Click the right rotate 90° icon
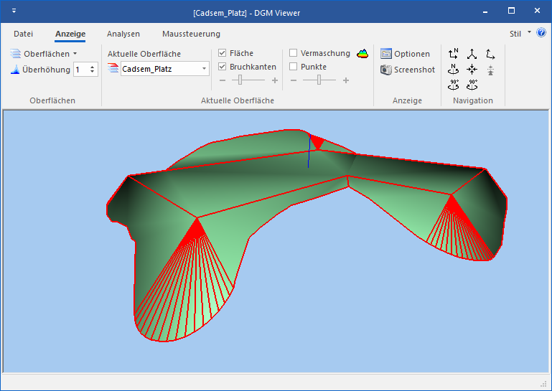 click(x=472, y=84)
